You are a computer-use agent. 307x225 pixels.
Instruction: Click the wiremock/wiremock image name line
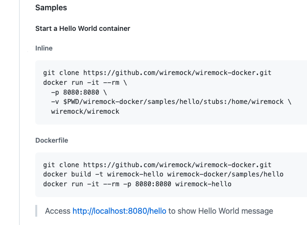(85, 112)
